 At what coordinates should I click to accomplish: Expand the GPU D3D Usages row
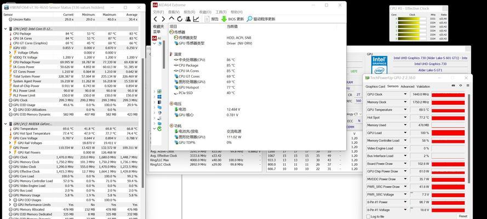pos(10,200)
